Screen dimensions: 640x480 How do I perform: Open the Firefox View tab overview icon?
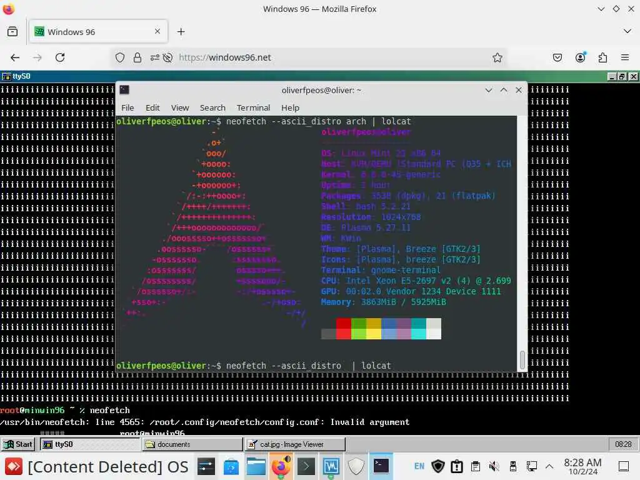[12, 31]
